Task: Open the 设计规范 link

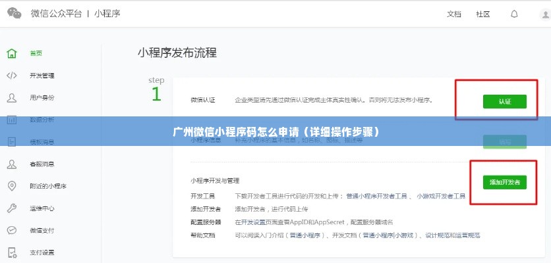Action: click(x=438, y=235)
